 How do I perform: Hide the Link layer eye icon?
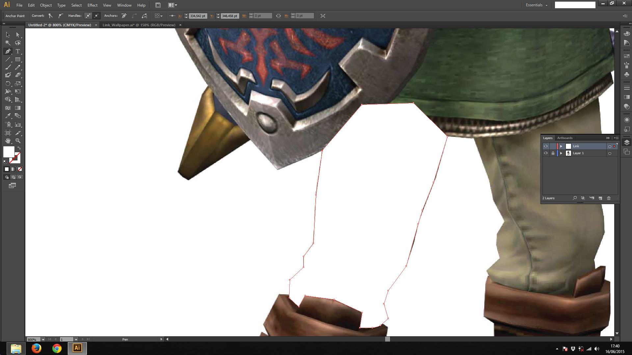click(x=546, y=146)
